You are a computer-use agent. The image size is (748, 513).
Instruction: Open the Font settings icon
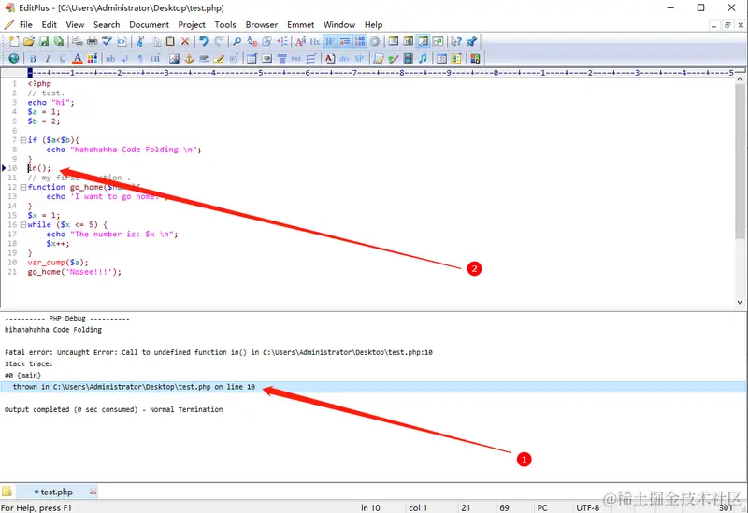(300, 41)
